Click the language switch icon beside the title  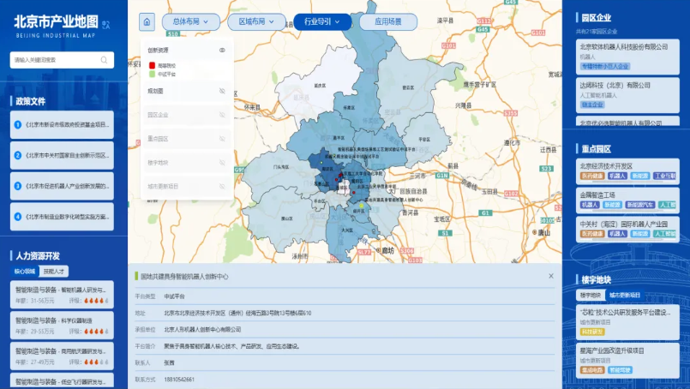point(105,27)
